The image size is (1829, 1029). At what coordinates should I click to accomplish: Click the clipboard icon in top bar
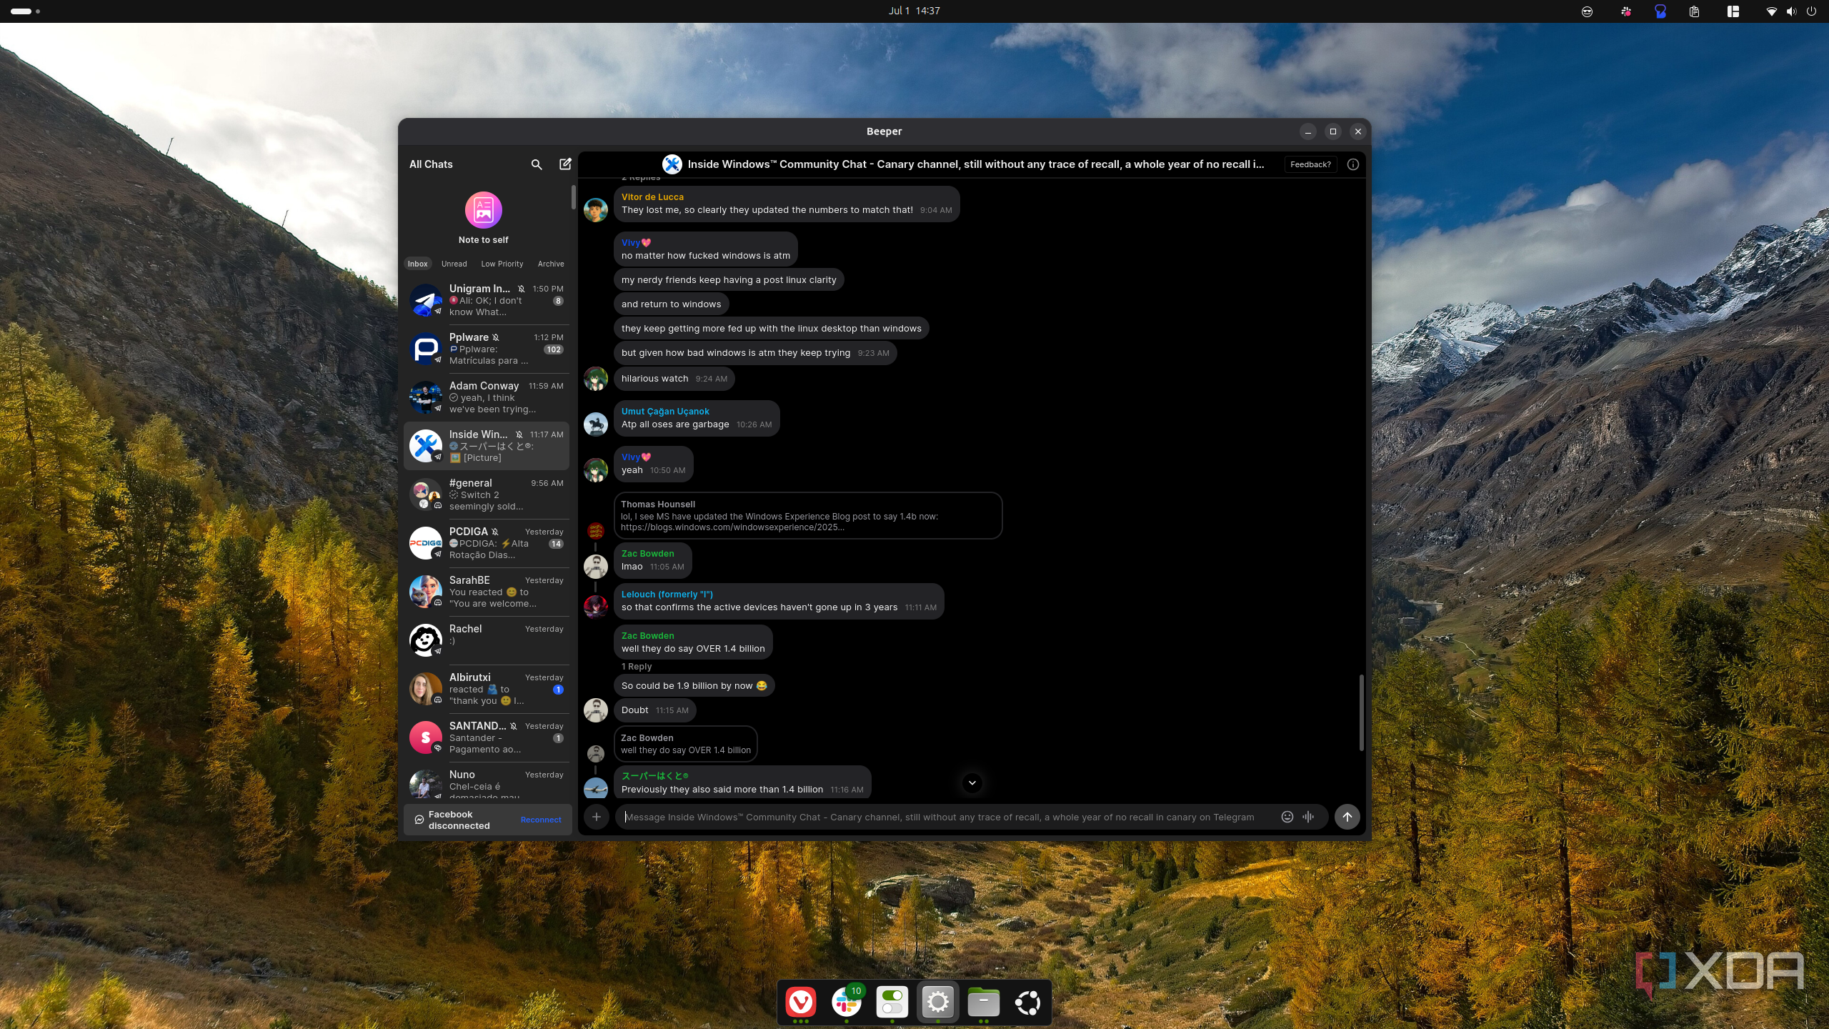1694,11
